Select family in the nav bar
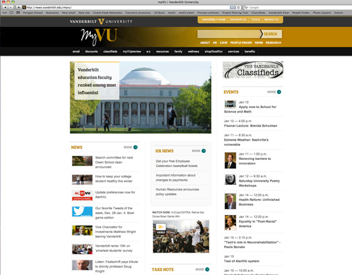The width and height of the screenshot is (352, 275). coord(179,51)
